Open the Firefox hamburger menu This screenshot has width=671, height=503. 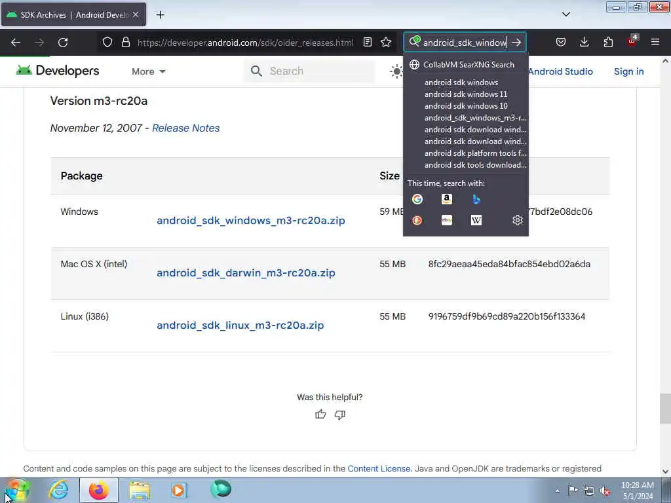pyautogui.click(x=655, y=43)
